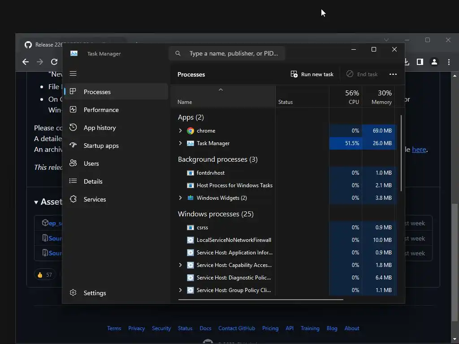Select the Task Manager process row icon
The height and width of the screenshot is (344, 459).
191,143
